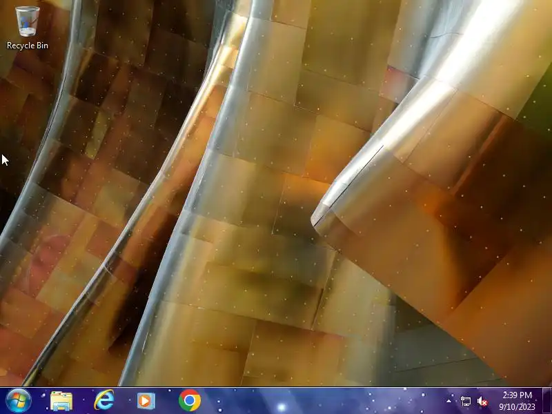The height and width of the screenshot is (414, 552).
Task: Start Windows Media Player from the taskbar
Action: click(x=146, y=401)
